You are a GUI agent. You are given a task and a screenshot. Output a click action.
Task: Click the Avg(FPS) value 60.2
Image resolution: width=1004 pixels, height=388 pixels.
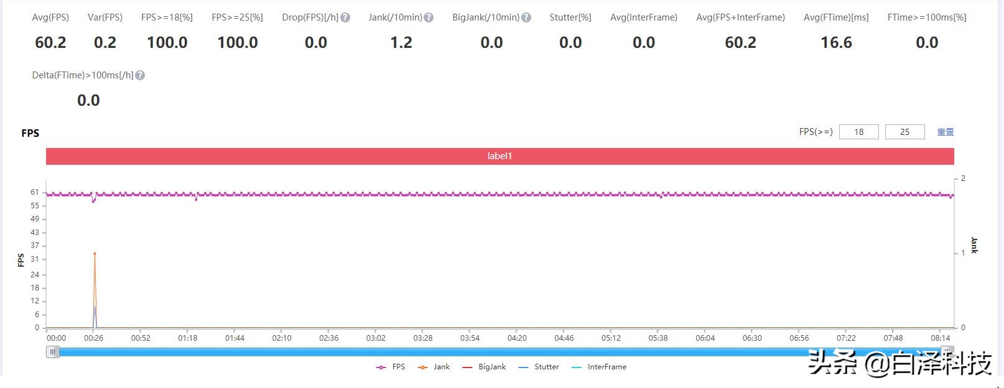[x=50, y=42]
